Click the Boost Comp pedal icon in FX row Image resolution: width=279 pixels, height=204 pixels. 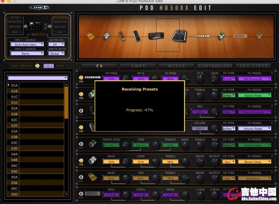click(x=92, y=160)
